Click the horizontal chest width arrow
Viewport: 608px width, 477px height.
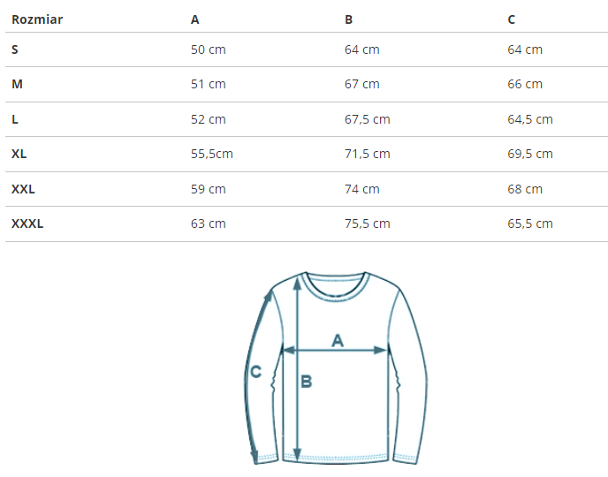click(335, 351)
